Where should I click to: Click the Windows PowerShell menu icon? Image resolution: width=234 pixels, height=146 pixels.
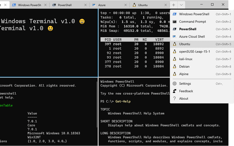174,14
